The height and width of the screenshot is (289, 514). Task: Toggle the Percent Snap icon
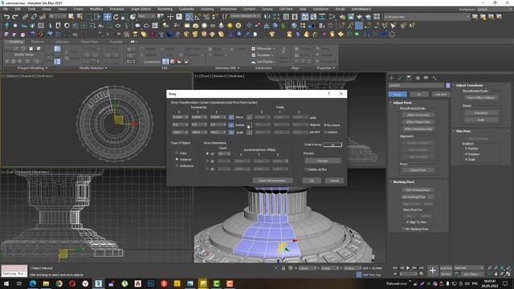(x=206, y=17)
